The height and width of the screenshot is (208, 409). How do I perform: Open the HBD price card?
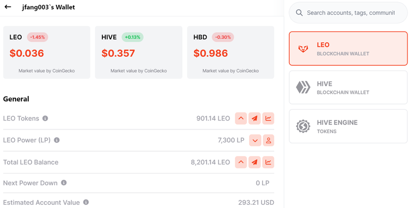pos(231,52)
